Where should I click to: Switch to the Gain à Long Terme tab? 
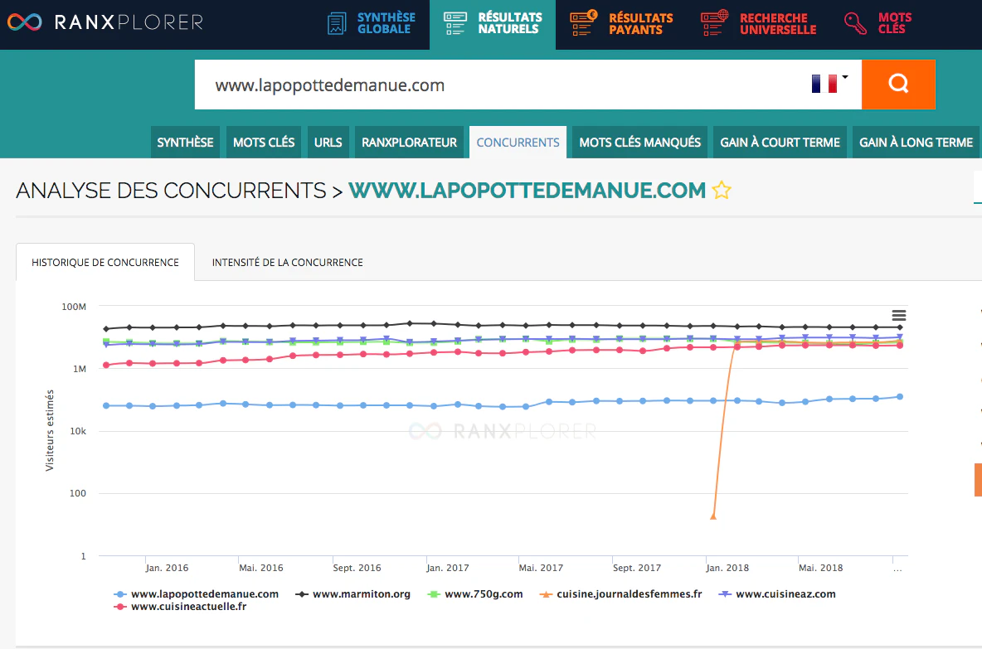916,142
